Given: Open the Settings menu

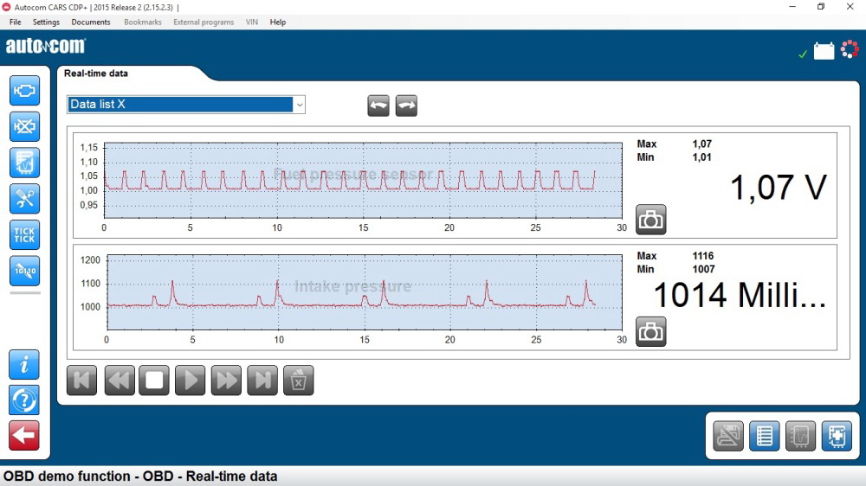Looking at the screenshot, I should (x=47, y=22).
